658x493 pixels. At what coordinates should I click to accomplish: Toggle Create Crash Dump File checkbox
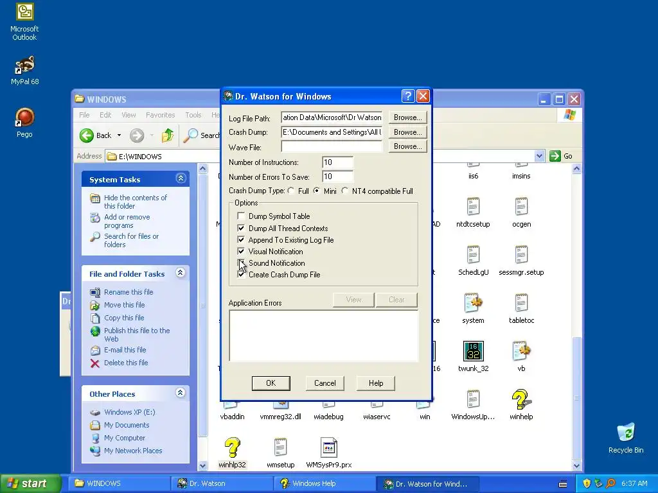click(241, 275)
